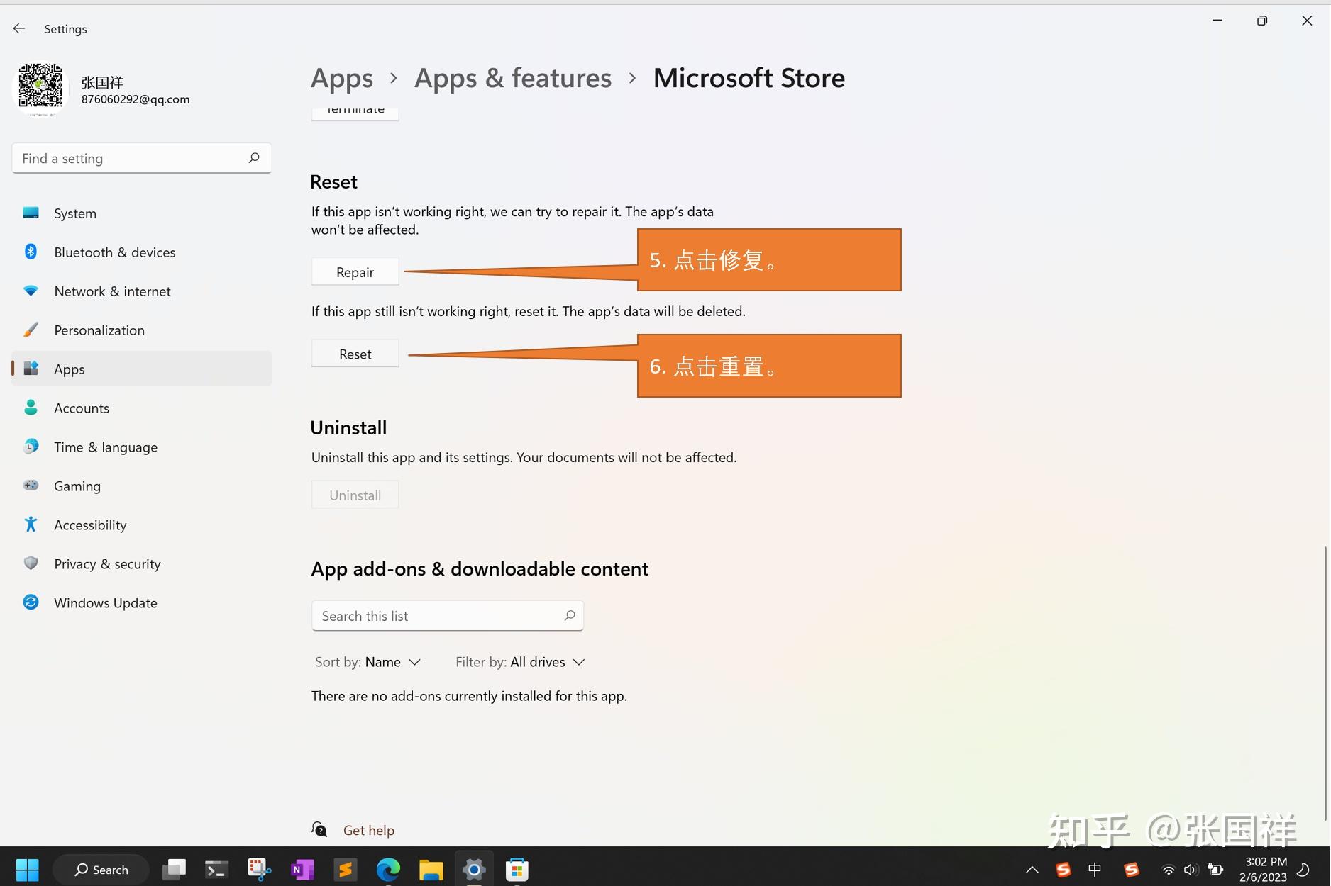Launch Microsoft Edge from the taskbar
The width and height of the screenshot is (1331, 886).
point(388,869)
